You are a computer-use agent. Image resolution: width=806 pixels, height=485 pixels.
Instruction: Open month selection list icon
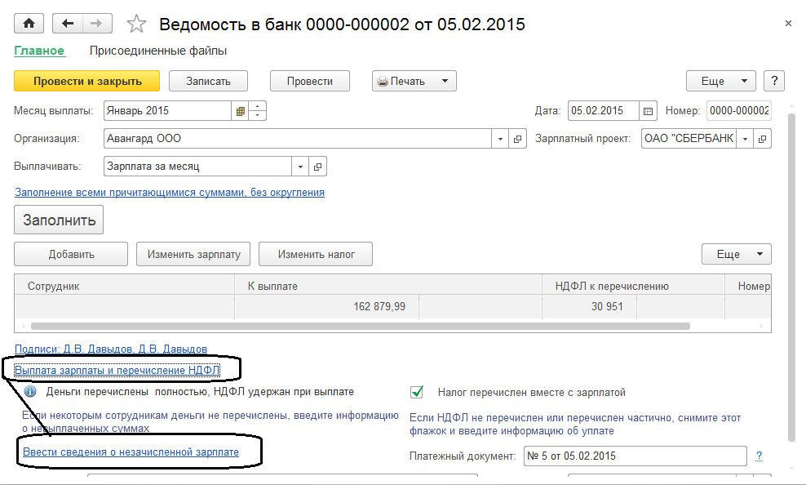point(240,111)
